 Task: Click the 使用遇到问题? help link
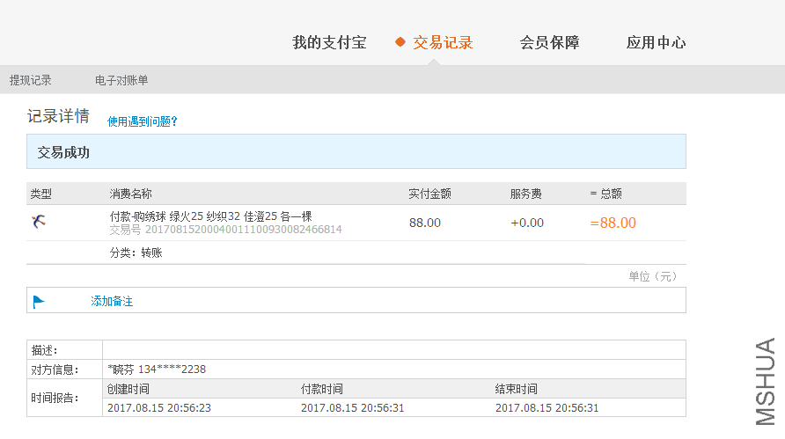point(143,121)
